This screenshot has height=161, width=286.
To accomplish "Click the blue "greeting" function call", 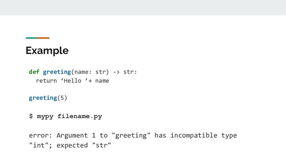I will [43, 98].
